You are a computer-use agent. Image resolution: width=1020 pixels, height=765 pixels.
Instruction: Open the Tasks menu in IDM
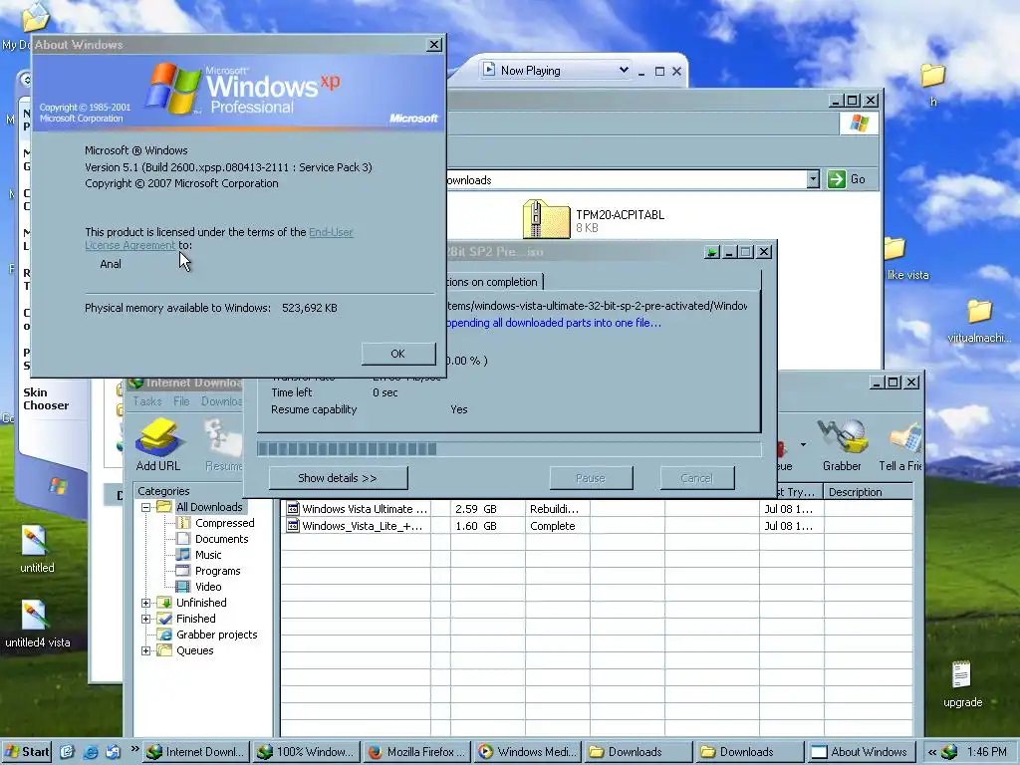tap(147, 401)
